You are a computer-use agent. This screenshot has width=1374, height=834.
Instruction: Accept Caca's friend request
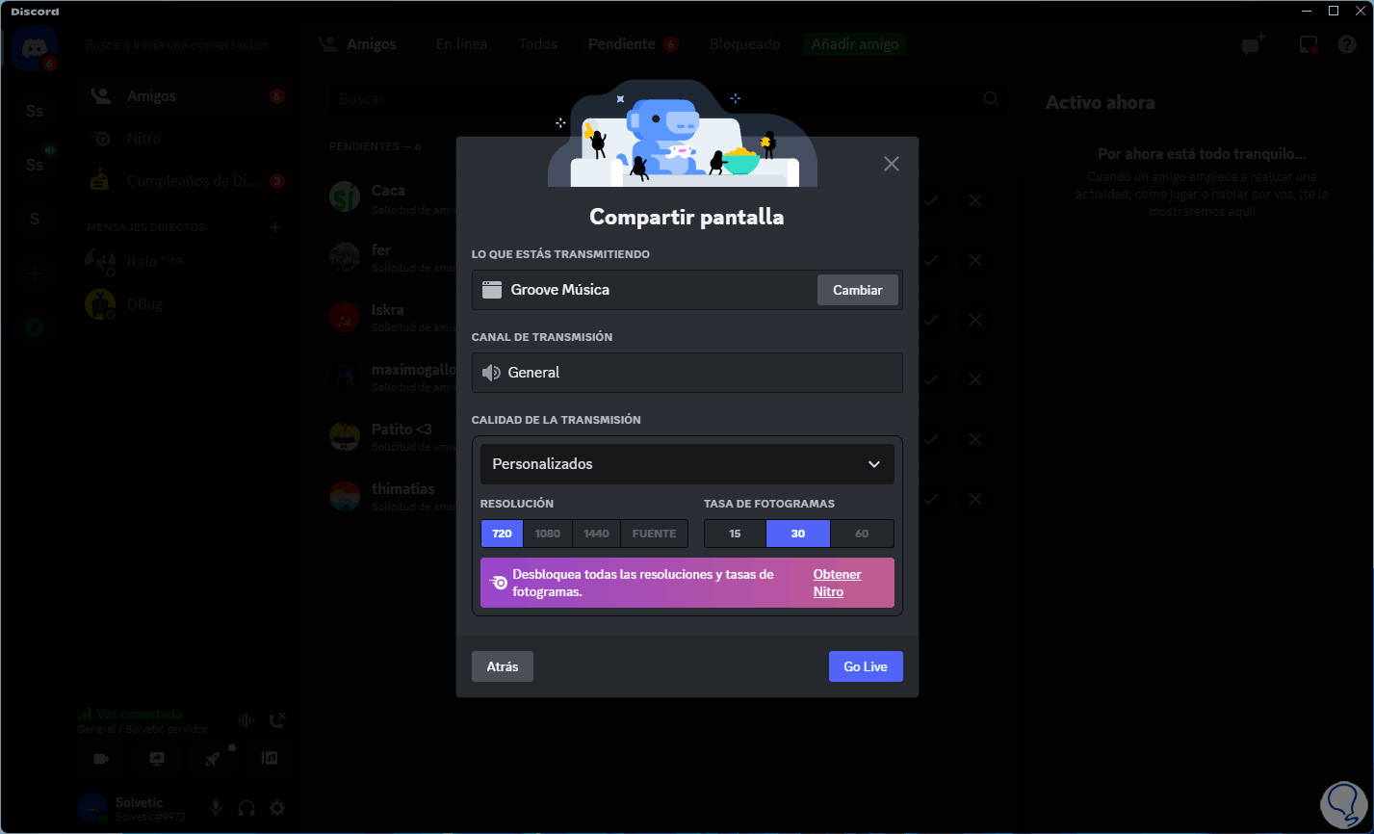(x=931, y=200)
